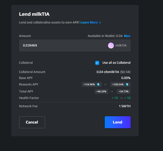Click the +46.22% total APY badge
This screenshot has width=163, height=151.
coord(101,91)
